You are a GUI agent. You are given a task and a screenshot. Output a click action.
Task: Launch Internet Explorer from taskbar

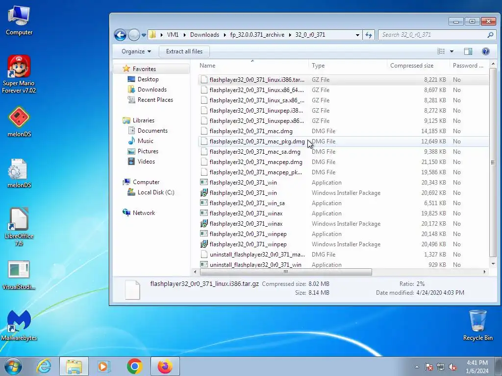44,366
